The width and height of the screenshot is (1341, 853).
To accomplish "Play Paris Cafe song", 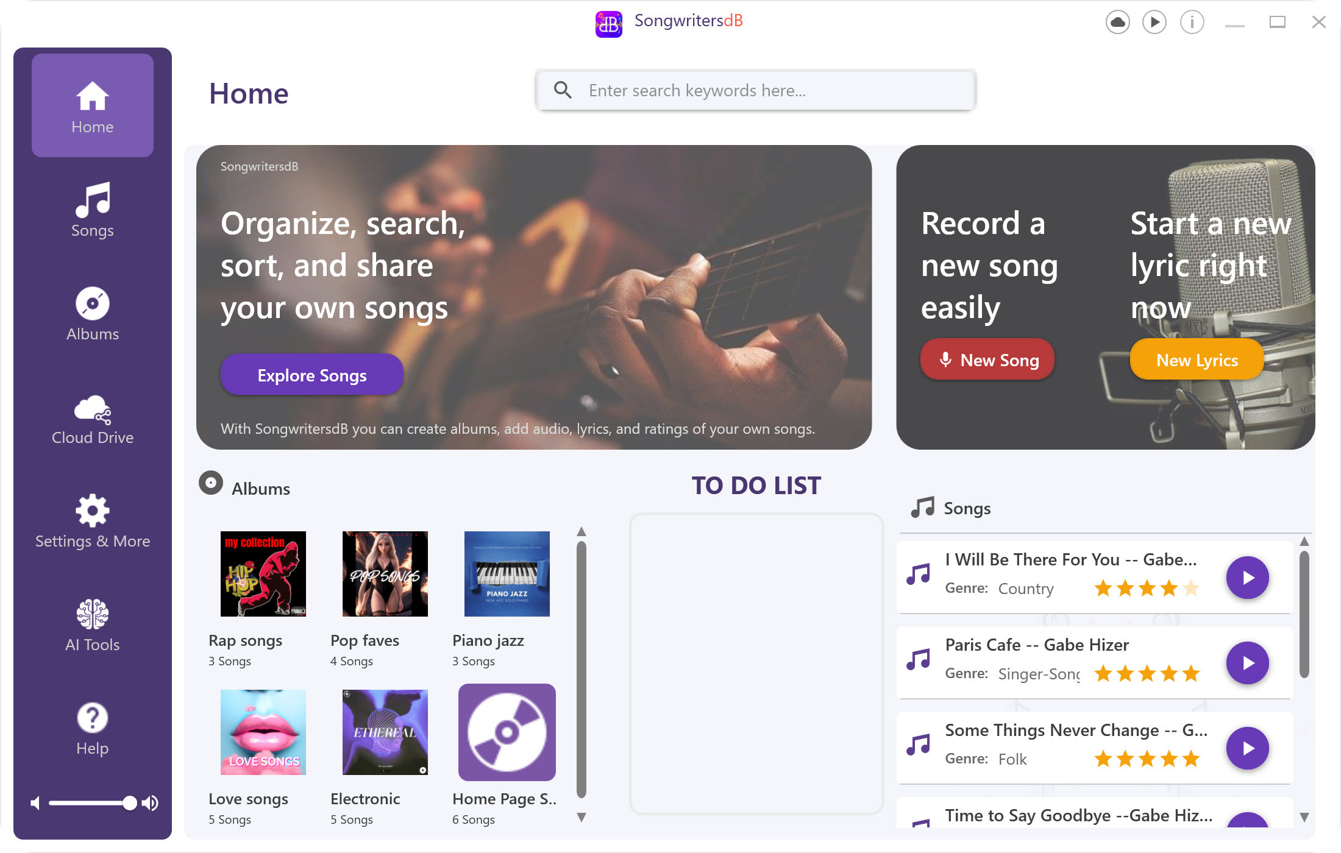I will [1248, 663].
